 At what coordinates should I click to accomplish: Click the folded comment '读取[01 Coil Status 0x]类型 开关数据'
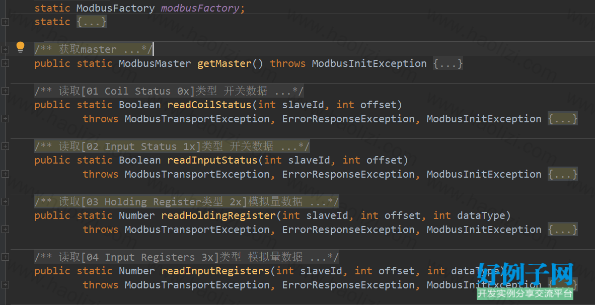[x=169, y=91]
